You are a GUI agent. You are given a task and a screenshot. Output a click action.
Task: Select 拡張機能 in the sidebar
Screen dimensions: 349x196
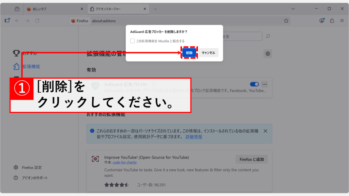(27, 66)
